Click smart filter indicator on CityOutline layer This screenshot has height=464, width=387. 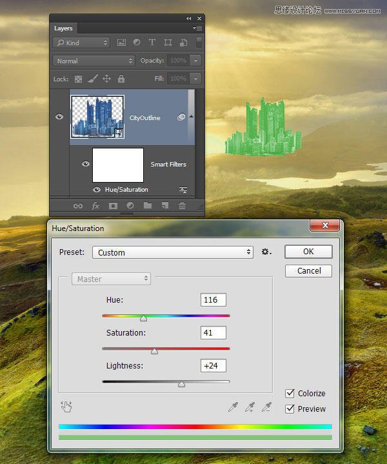181,117
